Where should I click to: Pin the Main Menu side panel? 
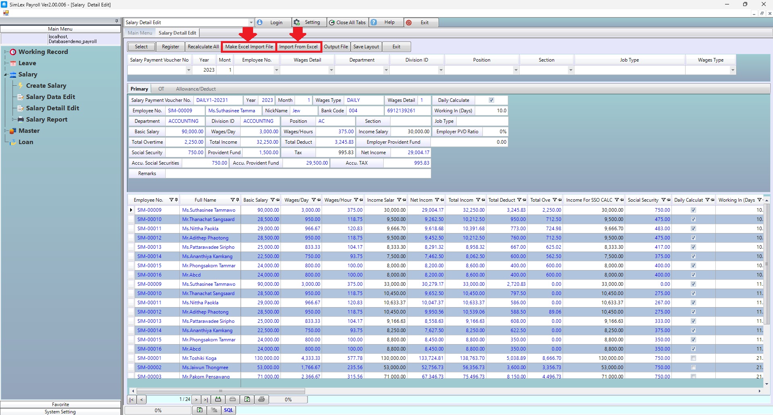[x=116, y=21]
